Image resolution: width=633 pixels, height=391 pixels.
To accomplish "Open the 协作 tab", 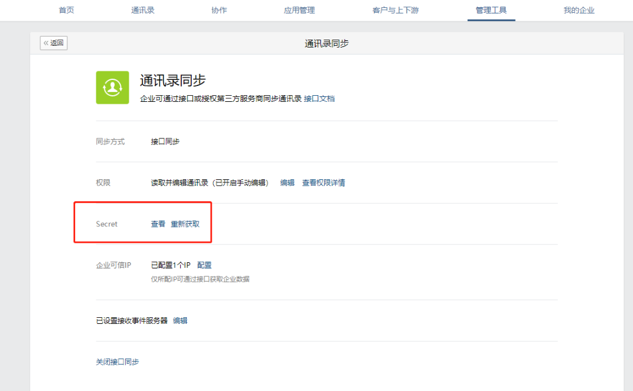I will [219, 10].
